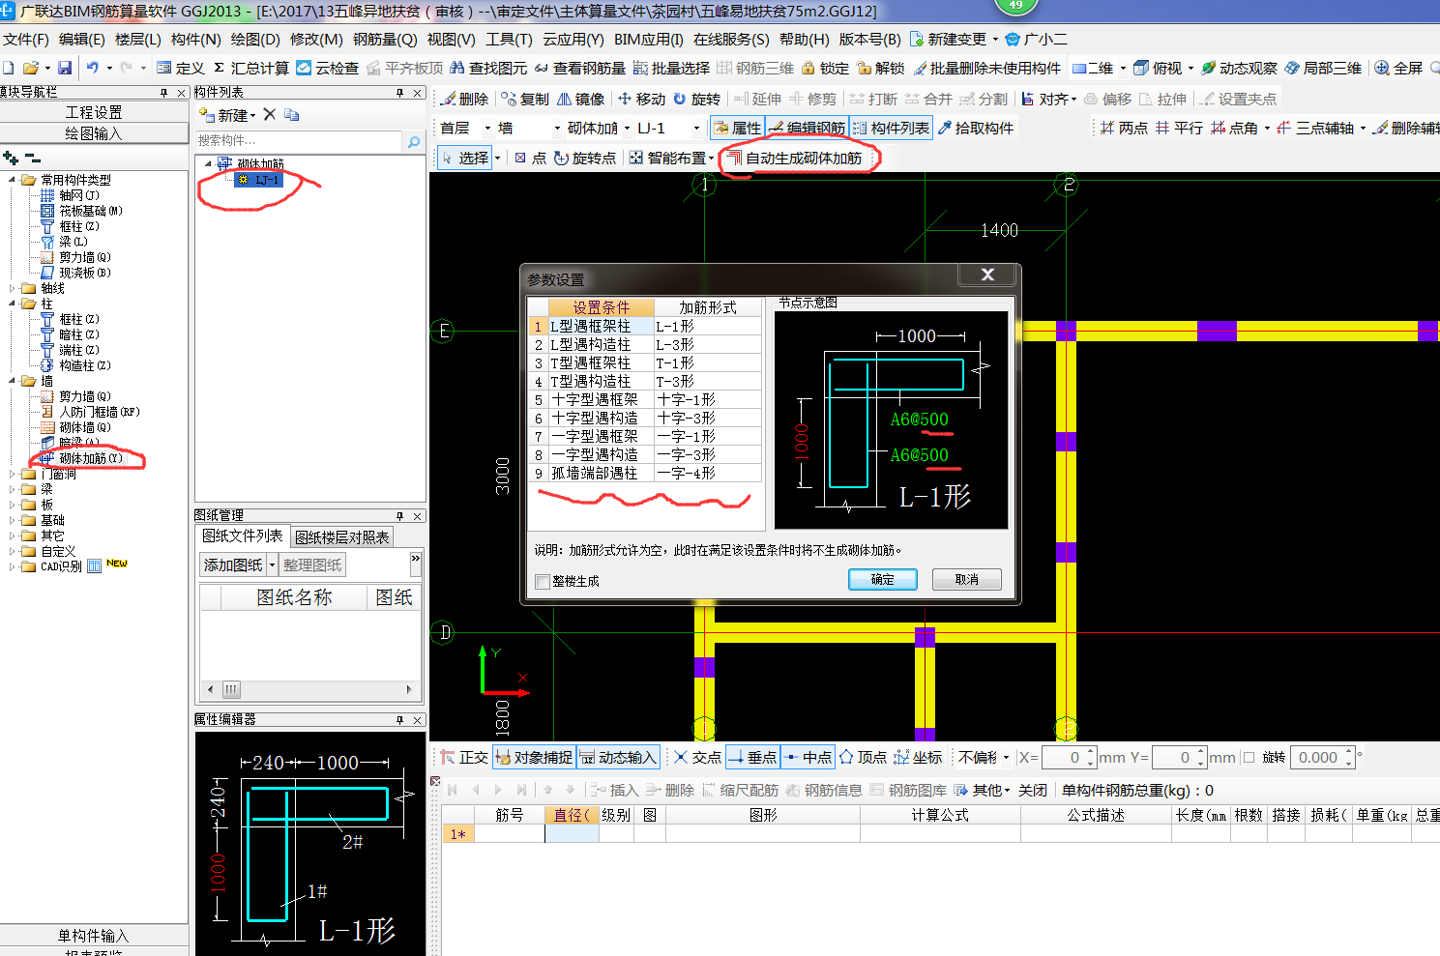Select the 旋转 rotate tool
This screenshot has height=956, width=1440.
(x=697, y=99)
